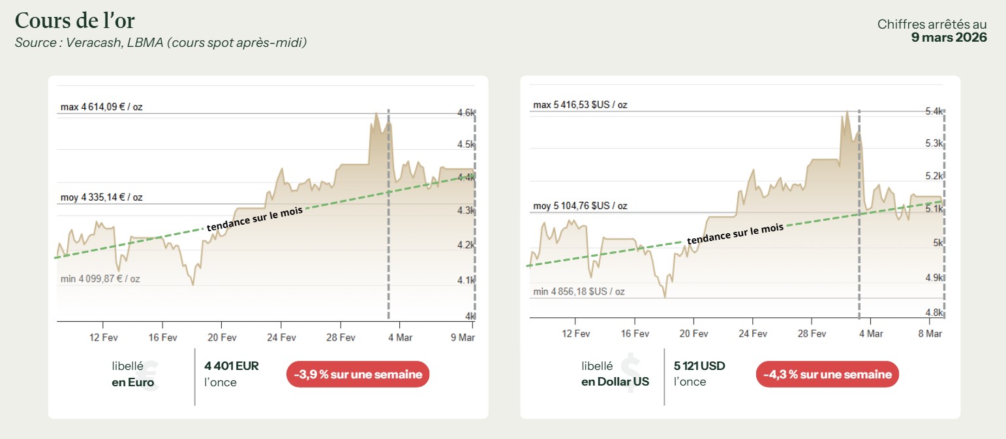Image resolution: width=1006 pixels, height=439 pixels.
Task: Click the 9 mars 2026 date text
Action: [x=949, y=37]
